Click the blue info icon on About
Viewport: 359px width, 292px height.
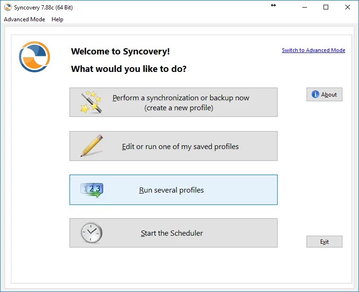(x=315, y=94)
